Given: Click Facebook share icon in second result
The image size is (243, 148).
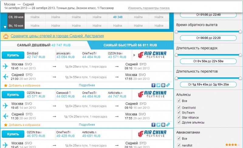Looking at the screenshot, I should pyautogui.click(x=153, y=125).
